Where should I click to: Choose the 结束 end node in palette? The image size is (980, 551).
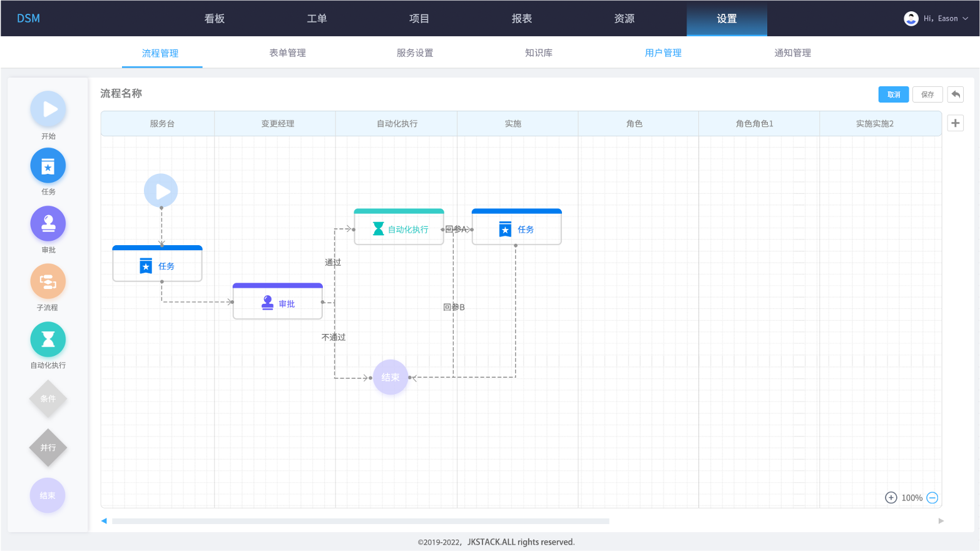click(x=48, y=495)
